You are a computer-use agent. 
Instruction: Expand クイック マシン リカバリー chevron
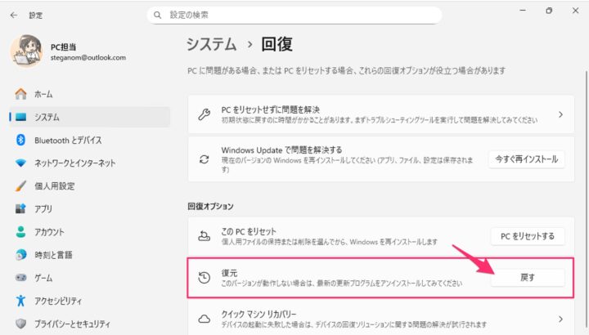tap(560, 319)
